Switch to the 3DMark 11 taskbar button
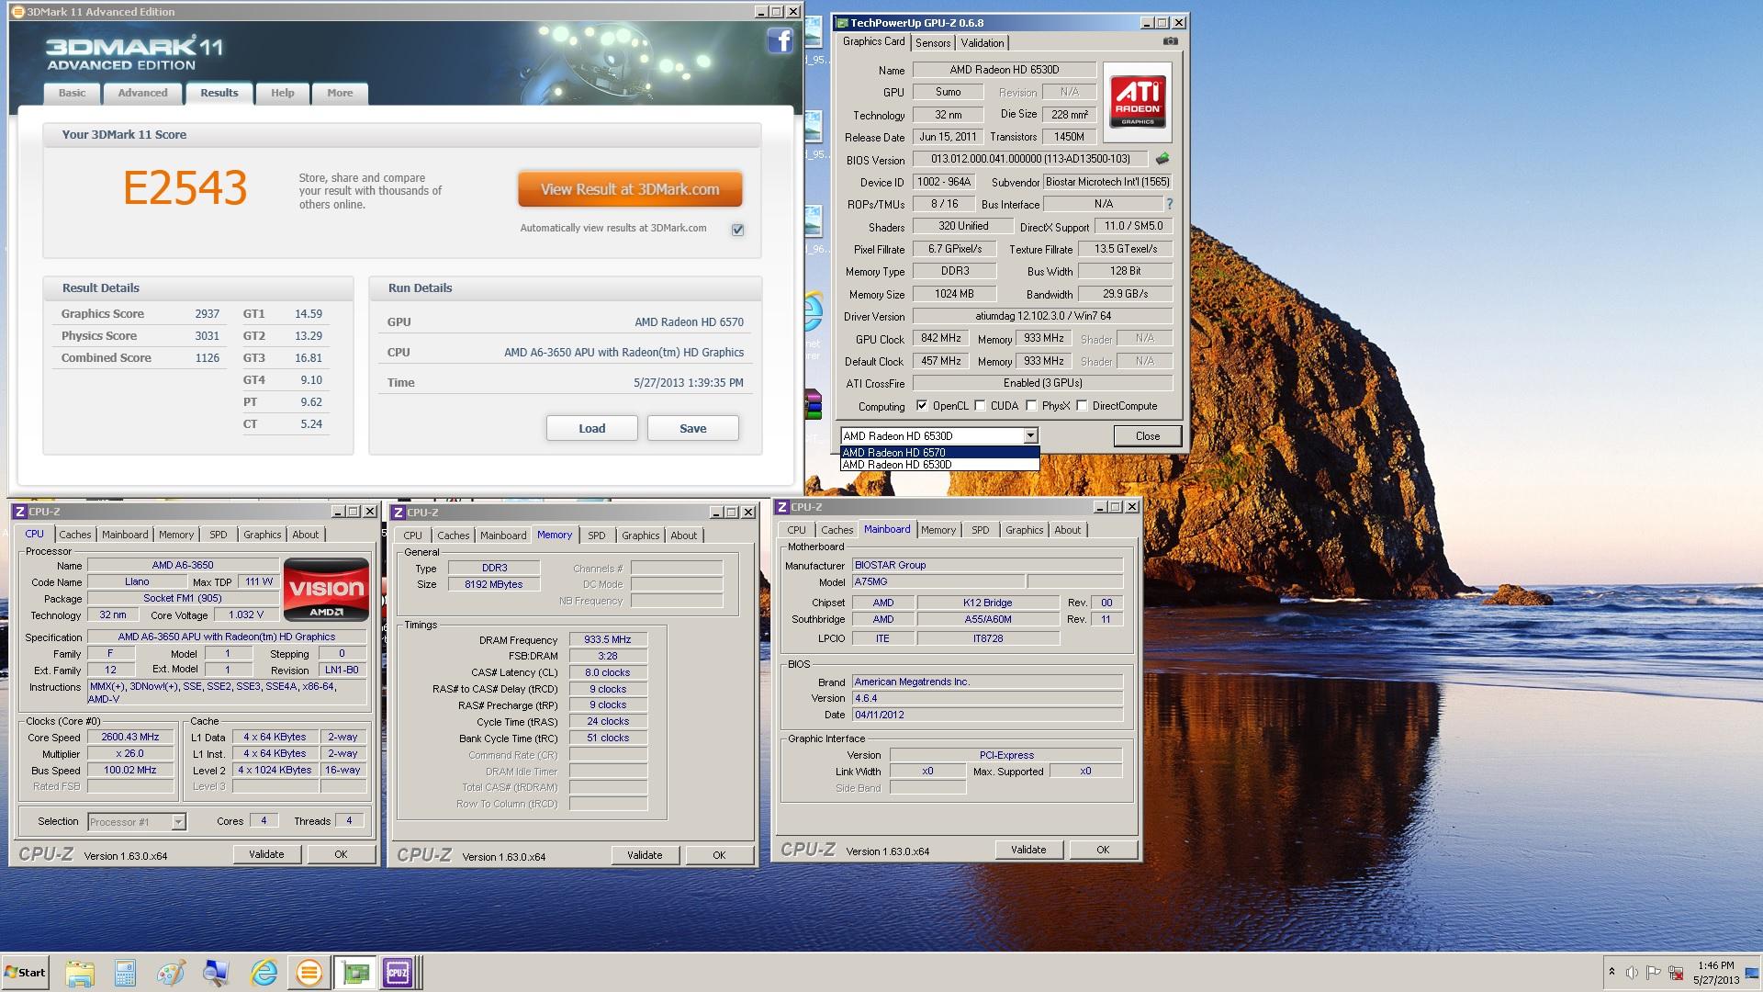This screenshot has width=1763, height=992. pos(309,973)
